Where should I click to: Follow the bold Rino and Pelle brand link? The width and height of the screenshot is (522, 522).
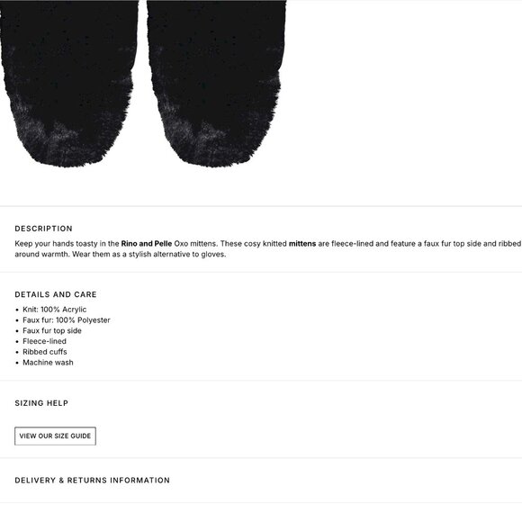coord(147,243)
